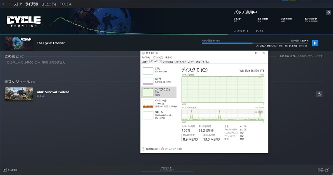The height and width of the screenshot is (175, 333).
Task: Open The Cycle: Frontier thumbnail
Action: click(x=19, y=43)
